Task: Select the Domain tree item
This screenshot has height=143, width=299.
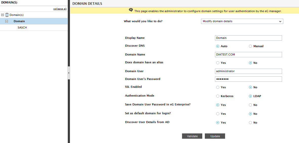Action: [x=19, y=21]
